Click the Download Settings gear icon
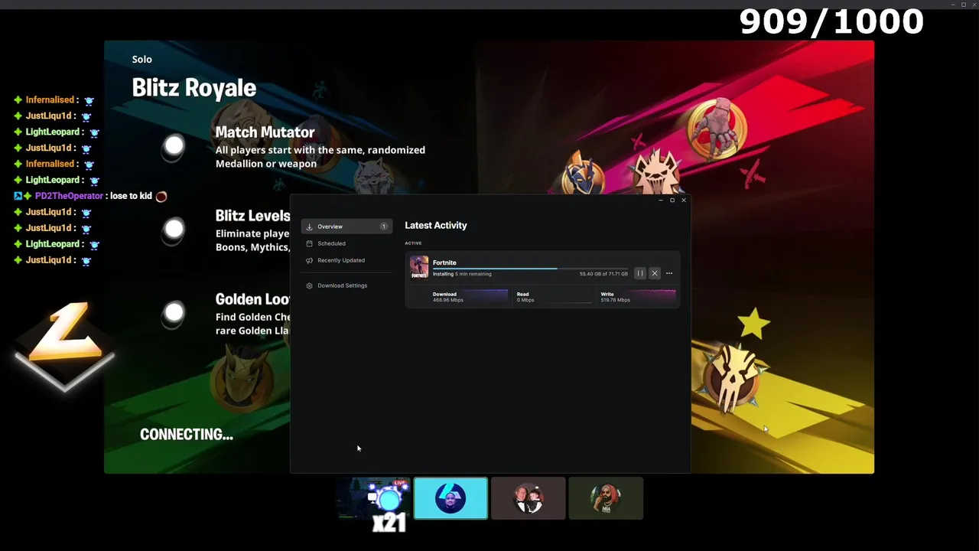The image size is (979, 551). coord(309,285)
